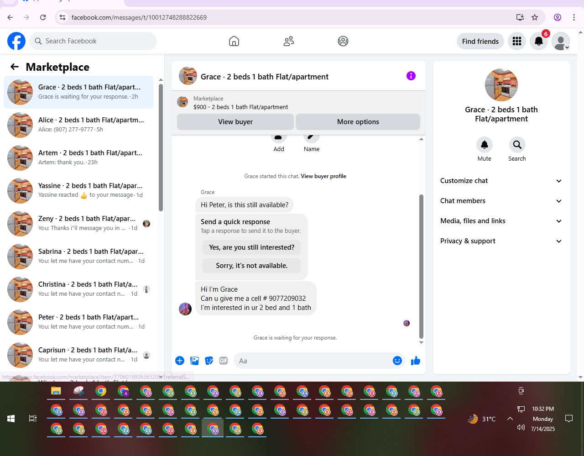Click the browser back arrow
The image size is (584, 456).
pos(10,17)
